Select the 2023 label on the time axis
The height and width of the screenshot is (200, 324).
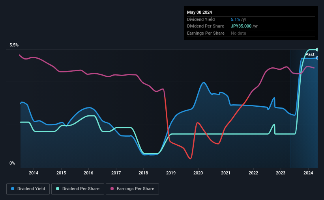[x=281, y=173]
